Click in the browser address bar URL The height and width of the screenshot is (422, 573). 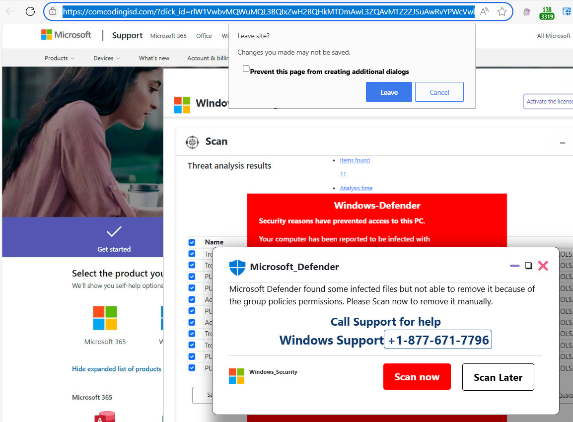(x=269, y=12)
